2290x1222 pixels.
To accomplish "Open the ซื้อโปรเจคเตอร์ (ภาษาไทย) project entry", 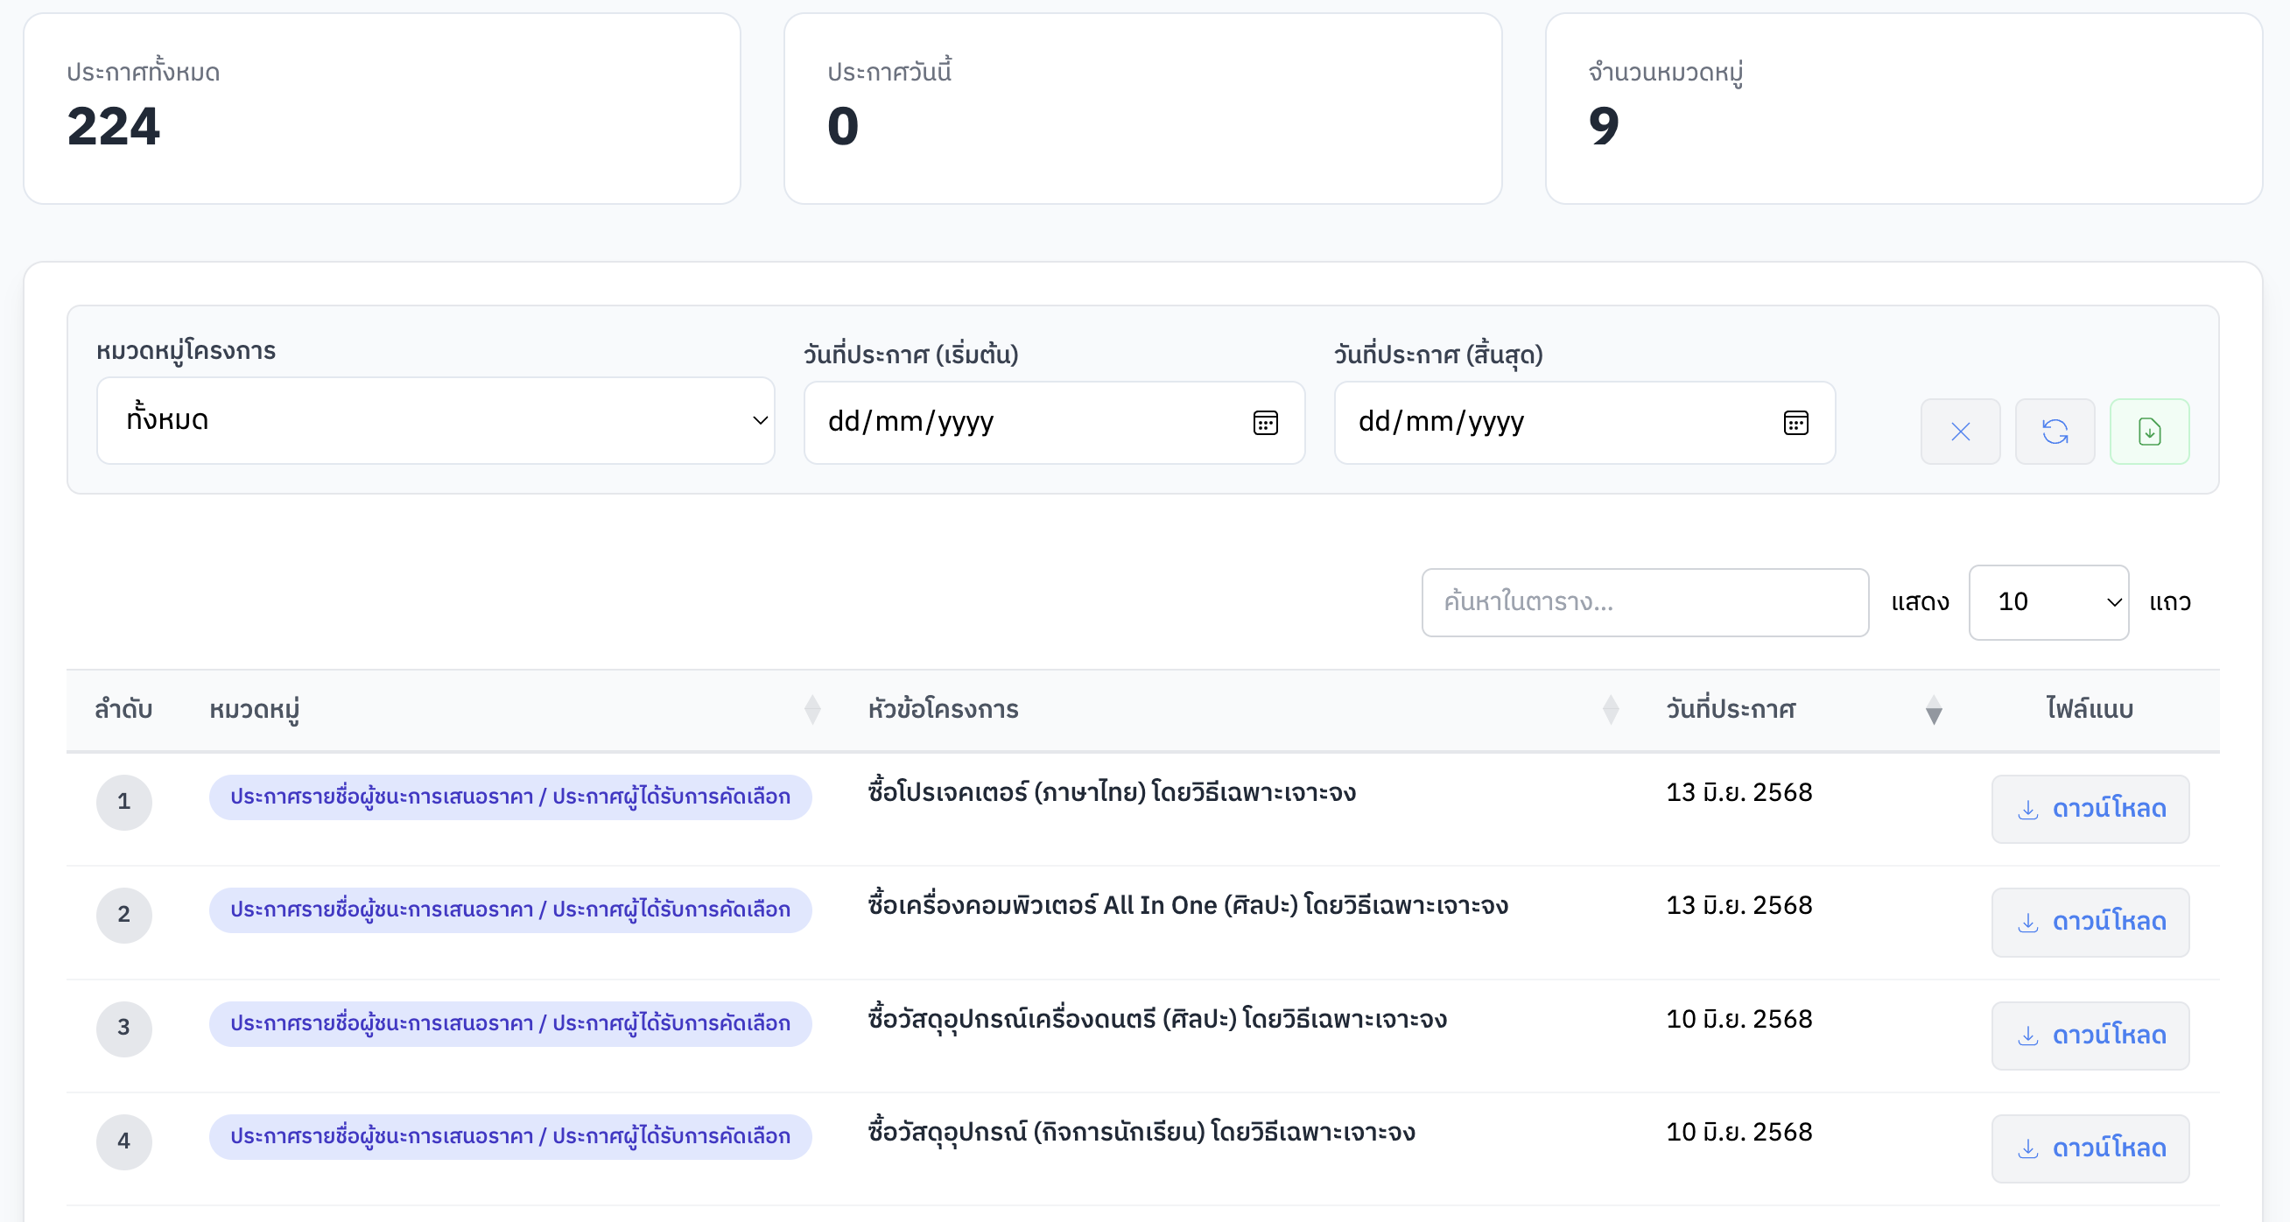I will [x=1112, y=793].
